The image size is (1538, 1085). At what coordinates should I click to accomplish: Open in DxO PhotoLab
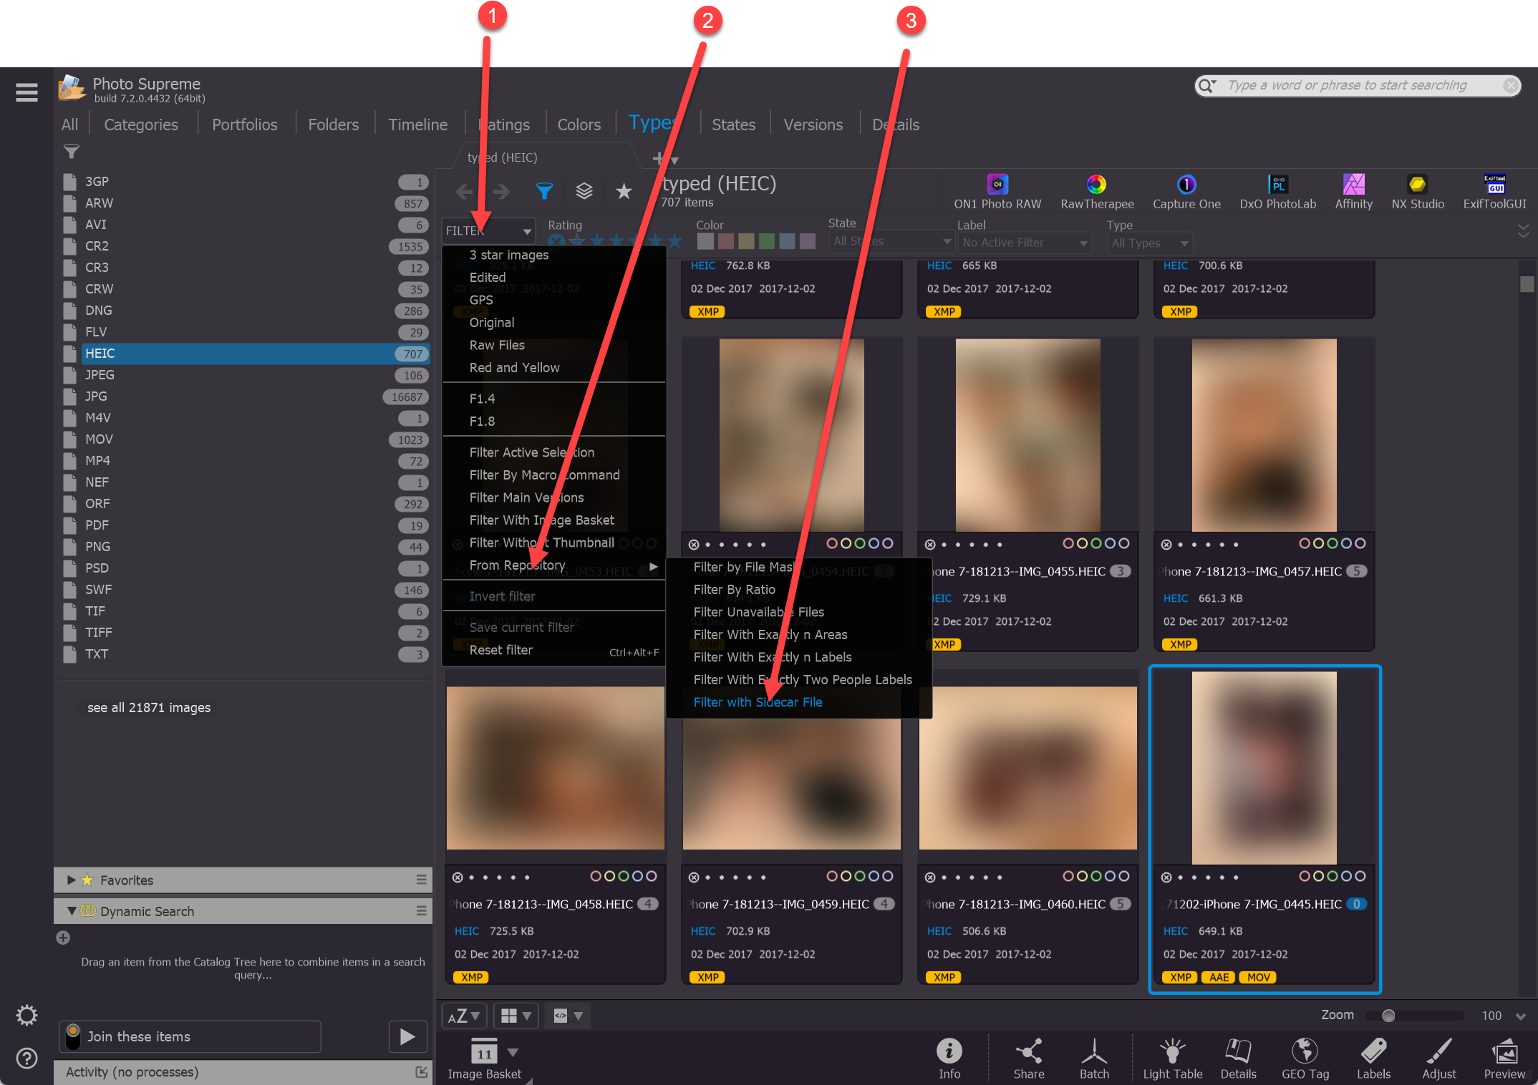[x=1277, y=192]
